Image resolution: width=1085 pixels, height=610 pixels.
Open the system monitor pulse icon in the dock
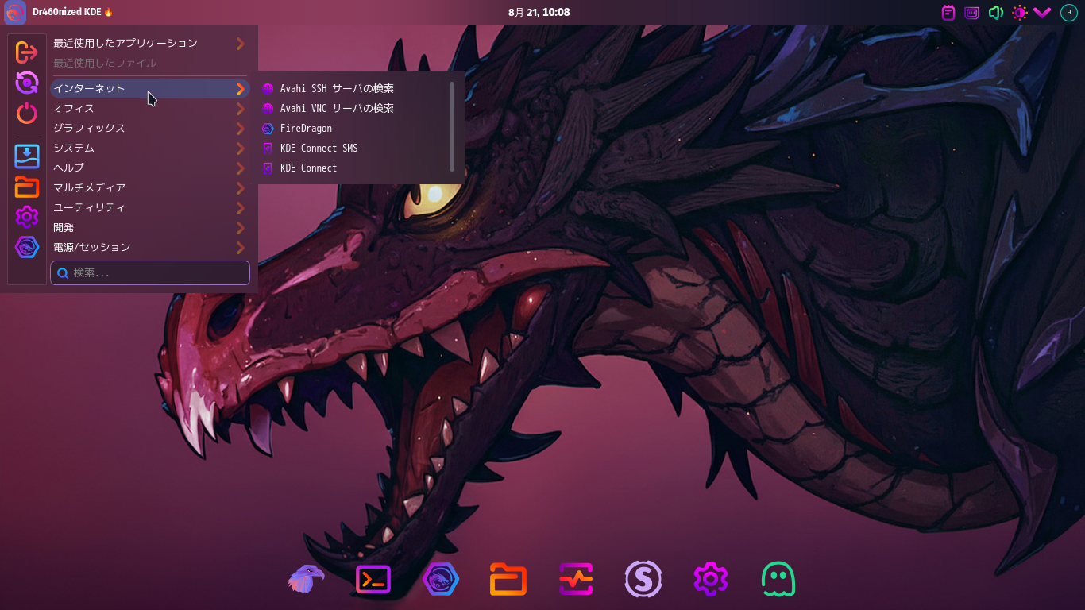pos(576,579)
